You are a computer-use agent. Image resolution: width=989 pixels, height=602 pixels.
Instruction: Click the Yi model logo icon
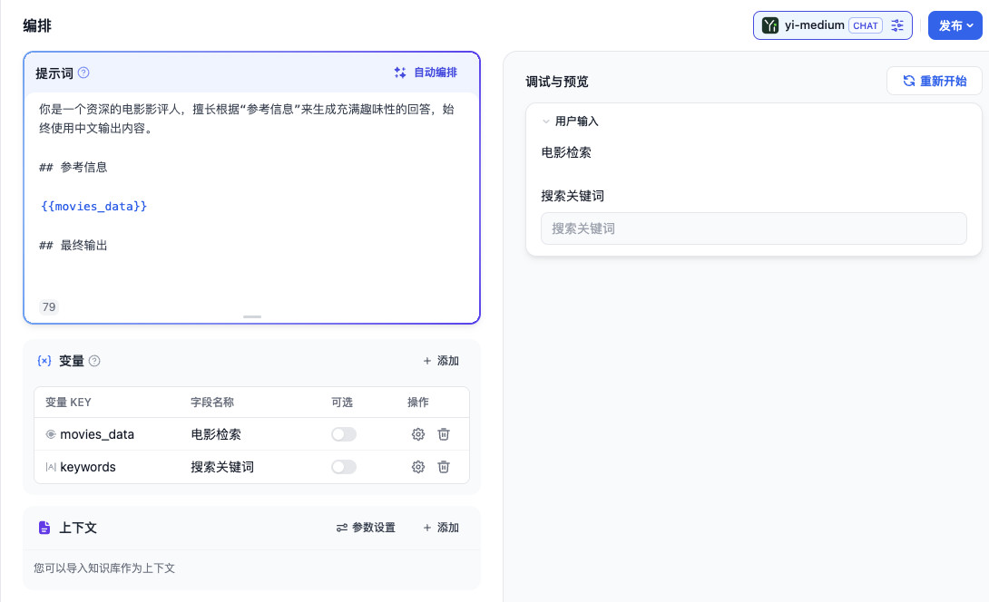[770, 25]
